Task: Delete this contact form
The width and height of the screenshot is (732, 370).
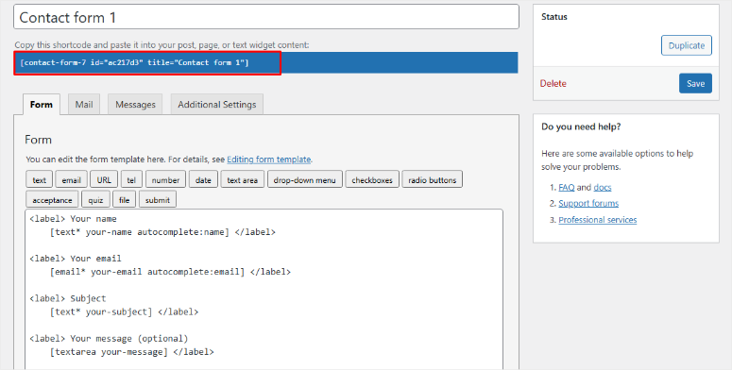Action: (x=553, y=83)
